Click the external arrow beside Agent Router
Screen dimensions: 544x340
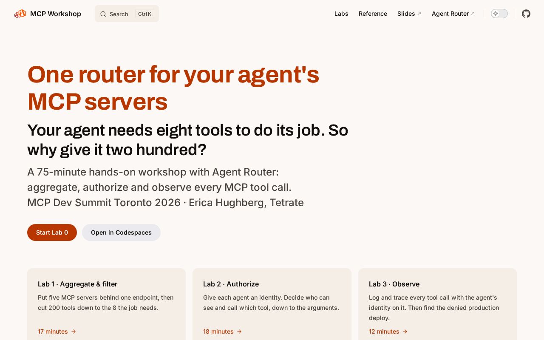[473, 14]
